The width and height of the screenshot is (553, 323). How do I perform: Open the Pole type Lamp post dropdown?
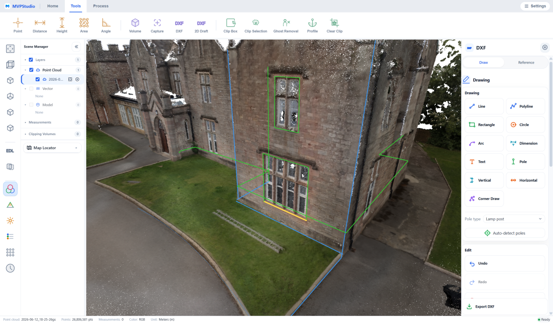pyautogui.click(x=514, y=219)
